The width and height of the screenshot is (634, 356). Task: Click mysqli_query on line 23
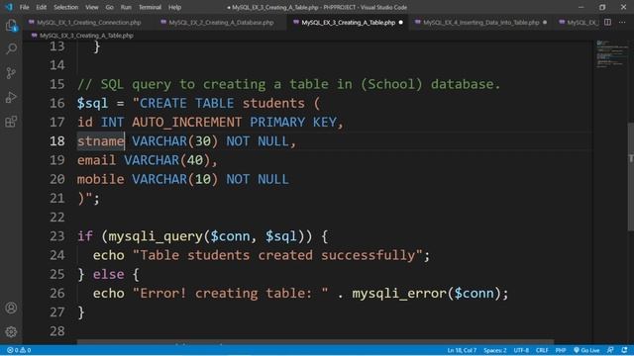tap(156, 236)
